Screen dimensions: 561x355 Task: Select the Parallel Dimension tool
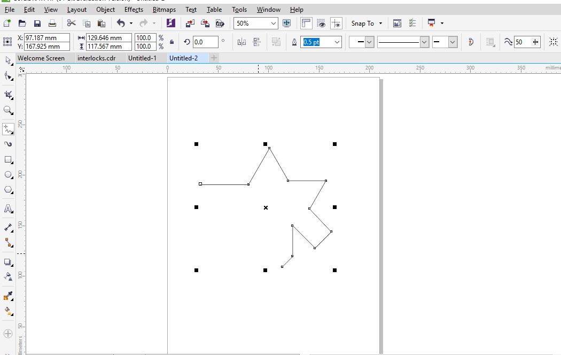[8, 228]
